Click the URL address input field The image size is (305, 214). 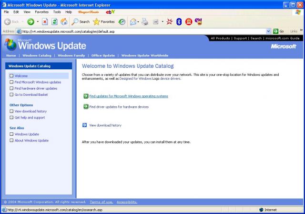pos(143,31)
